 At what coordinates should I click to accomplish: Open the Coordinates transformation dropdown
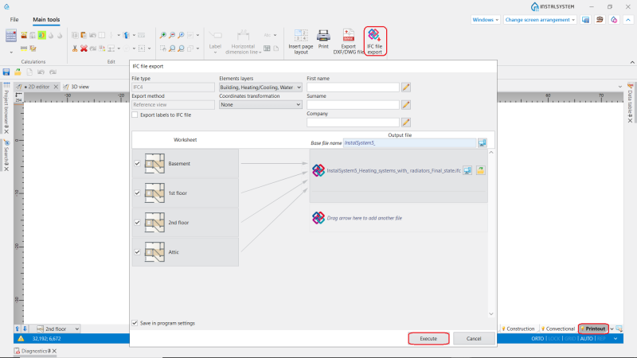click(x=260, y=105)
